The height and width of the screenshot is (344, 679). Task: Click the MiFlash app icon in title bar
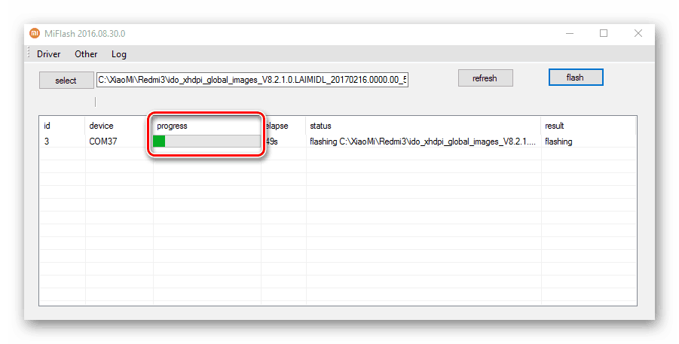pyautogui.click(x=34, y=33)
